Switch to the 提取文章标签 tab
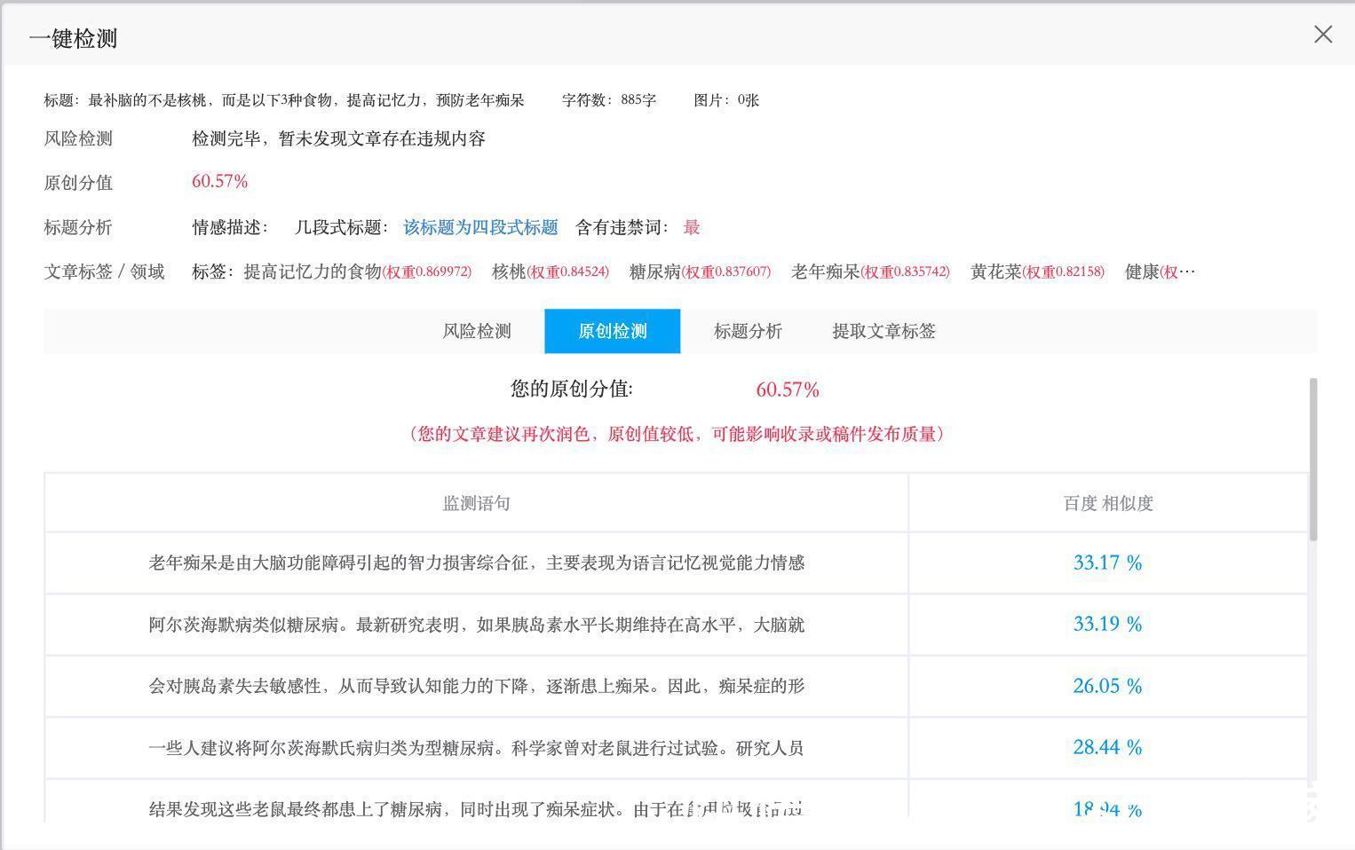1355x850 pixels. pos(883,331)
